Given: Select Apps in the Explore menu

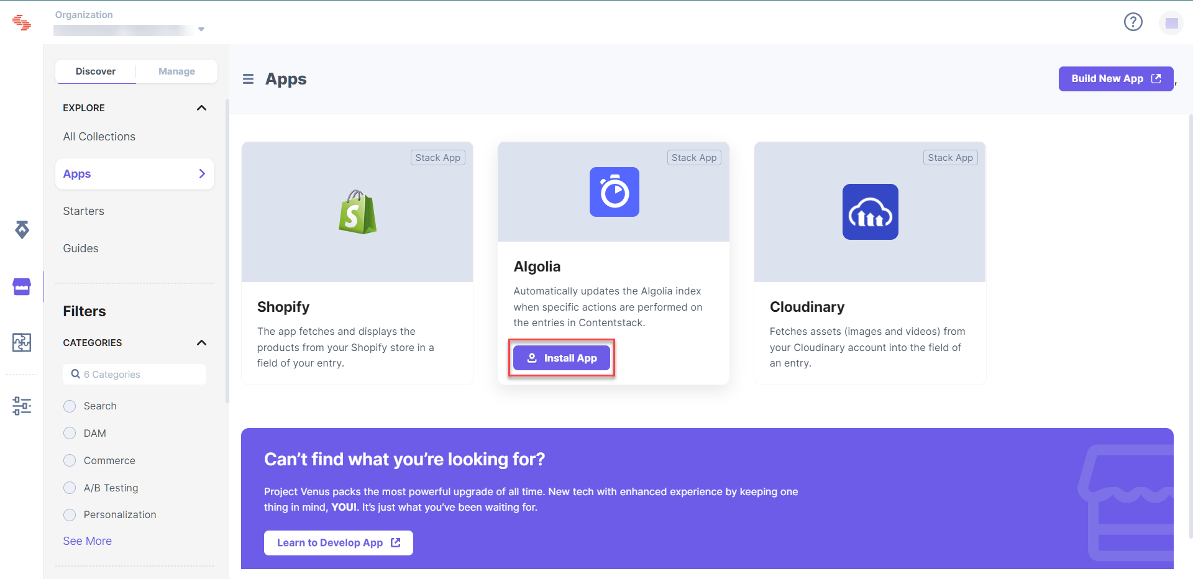Looking at the screenshot, I should tap(135, 174).
